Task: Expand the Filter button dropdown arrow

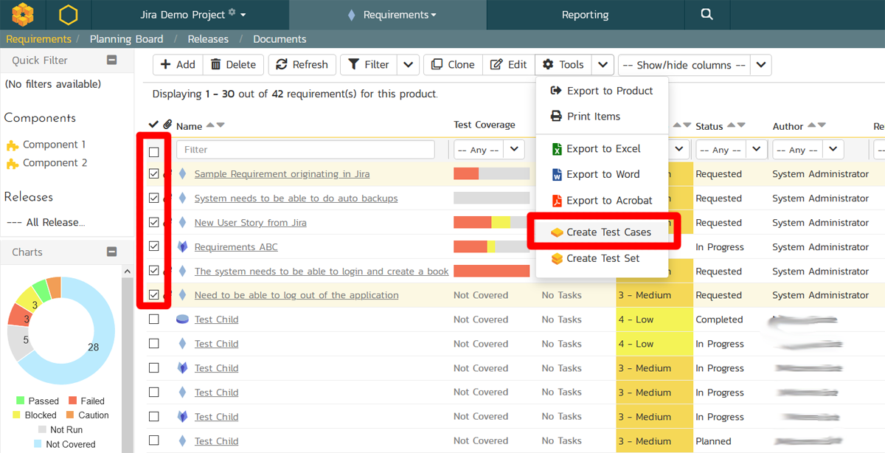Action: click(x=409, y=65)
